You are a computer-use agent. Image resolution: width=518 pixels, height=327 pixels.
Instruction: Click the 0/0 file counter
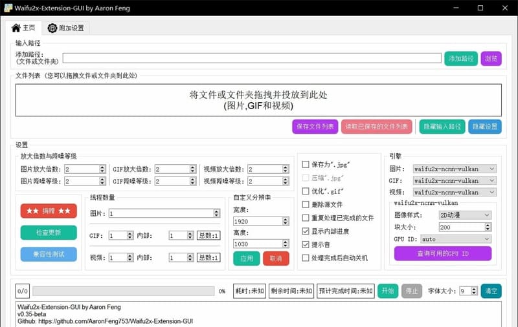click(23, 291)
